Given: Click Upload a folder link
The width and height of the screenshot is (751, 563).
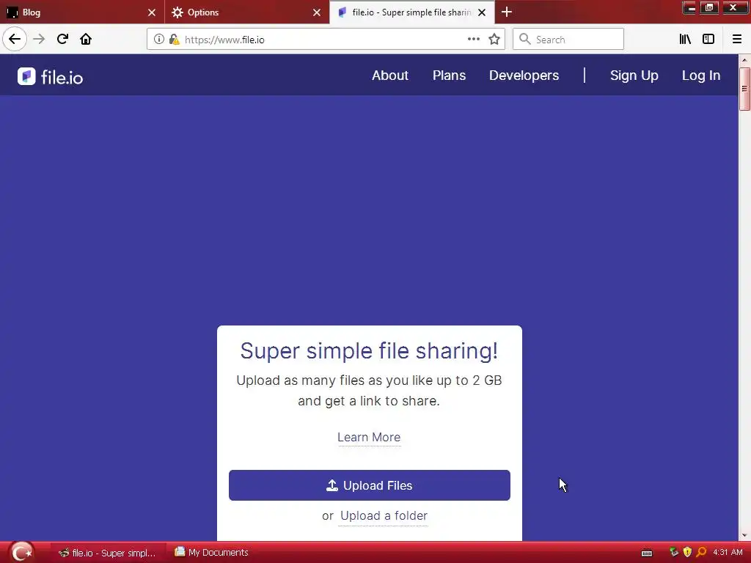Looking at the screenshot, I should pyautogui.click(x=384, y=515).
